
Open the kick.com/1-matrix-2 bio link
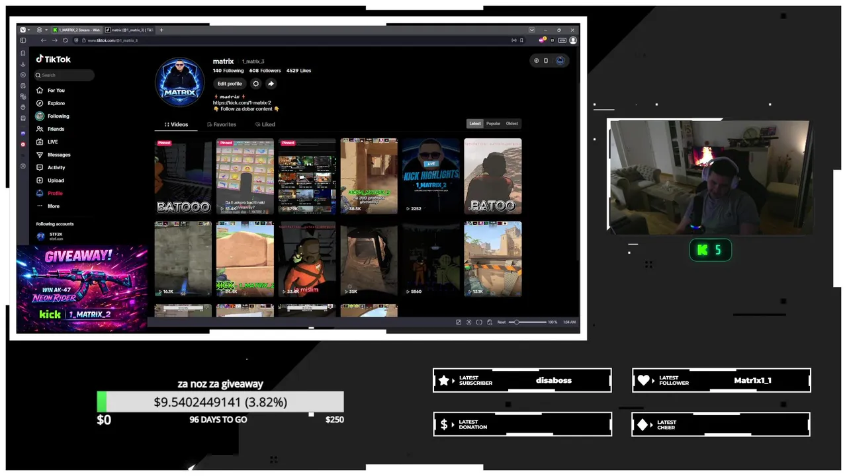point(242,103)
